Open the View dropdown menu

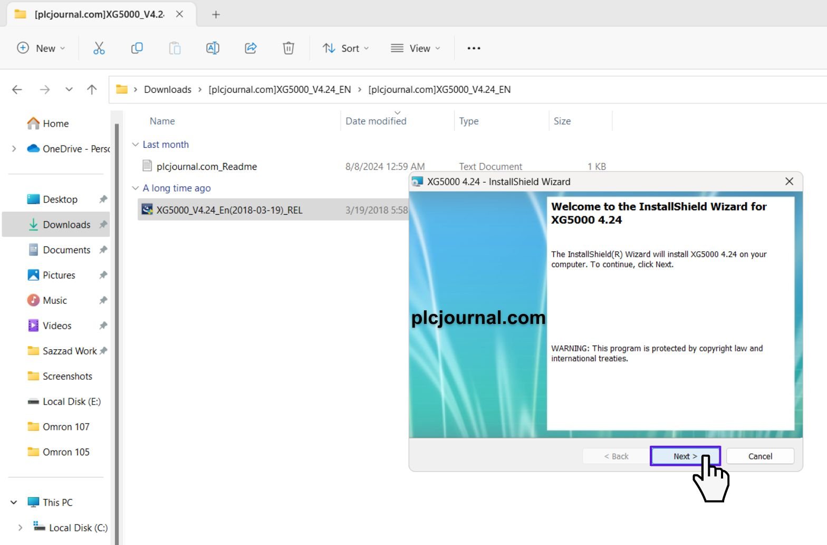click(416, 48)
